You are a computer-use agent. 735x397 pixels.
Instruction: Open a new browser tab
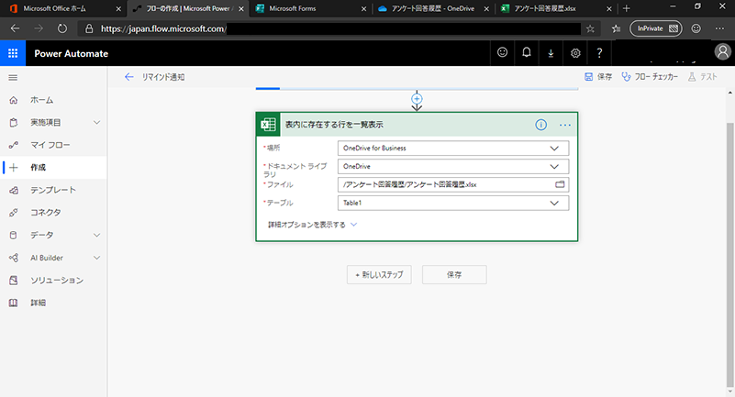click(626, 8)
